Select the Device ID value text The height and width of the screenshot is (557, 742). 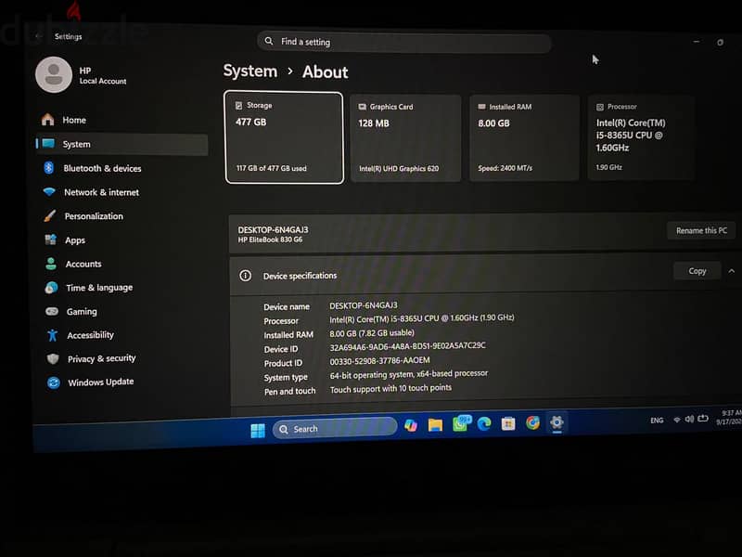click(x=407, y=346)
